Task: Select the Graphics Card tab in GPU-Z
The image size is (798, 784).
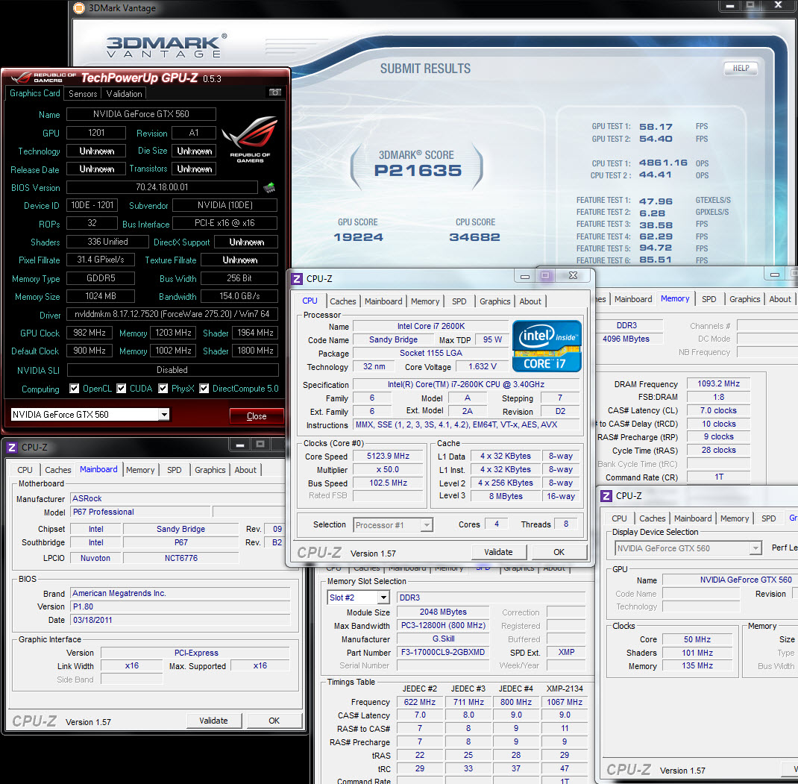Action: [x=34, y=93]
